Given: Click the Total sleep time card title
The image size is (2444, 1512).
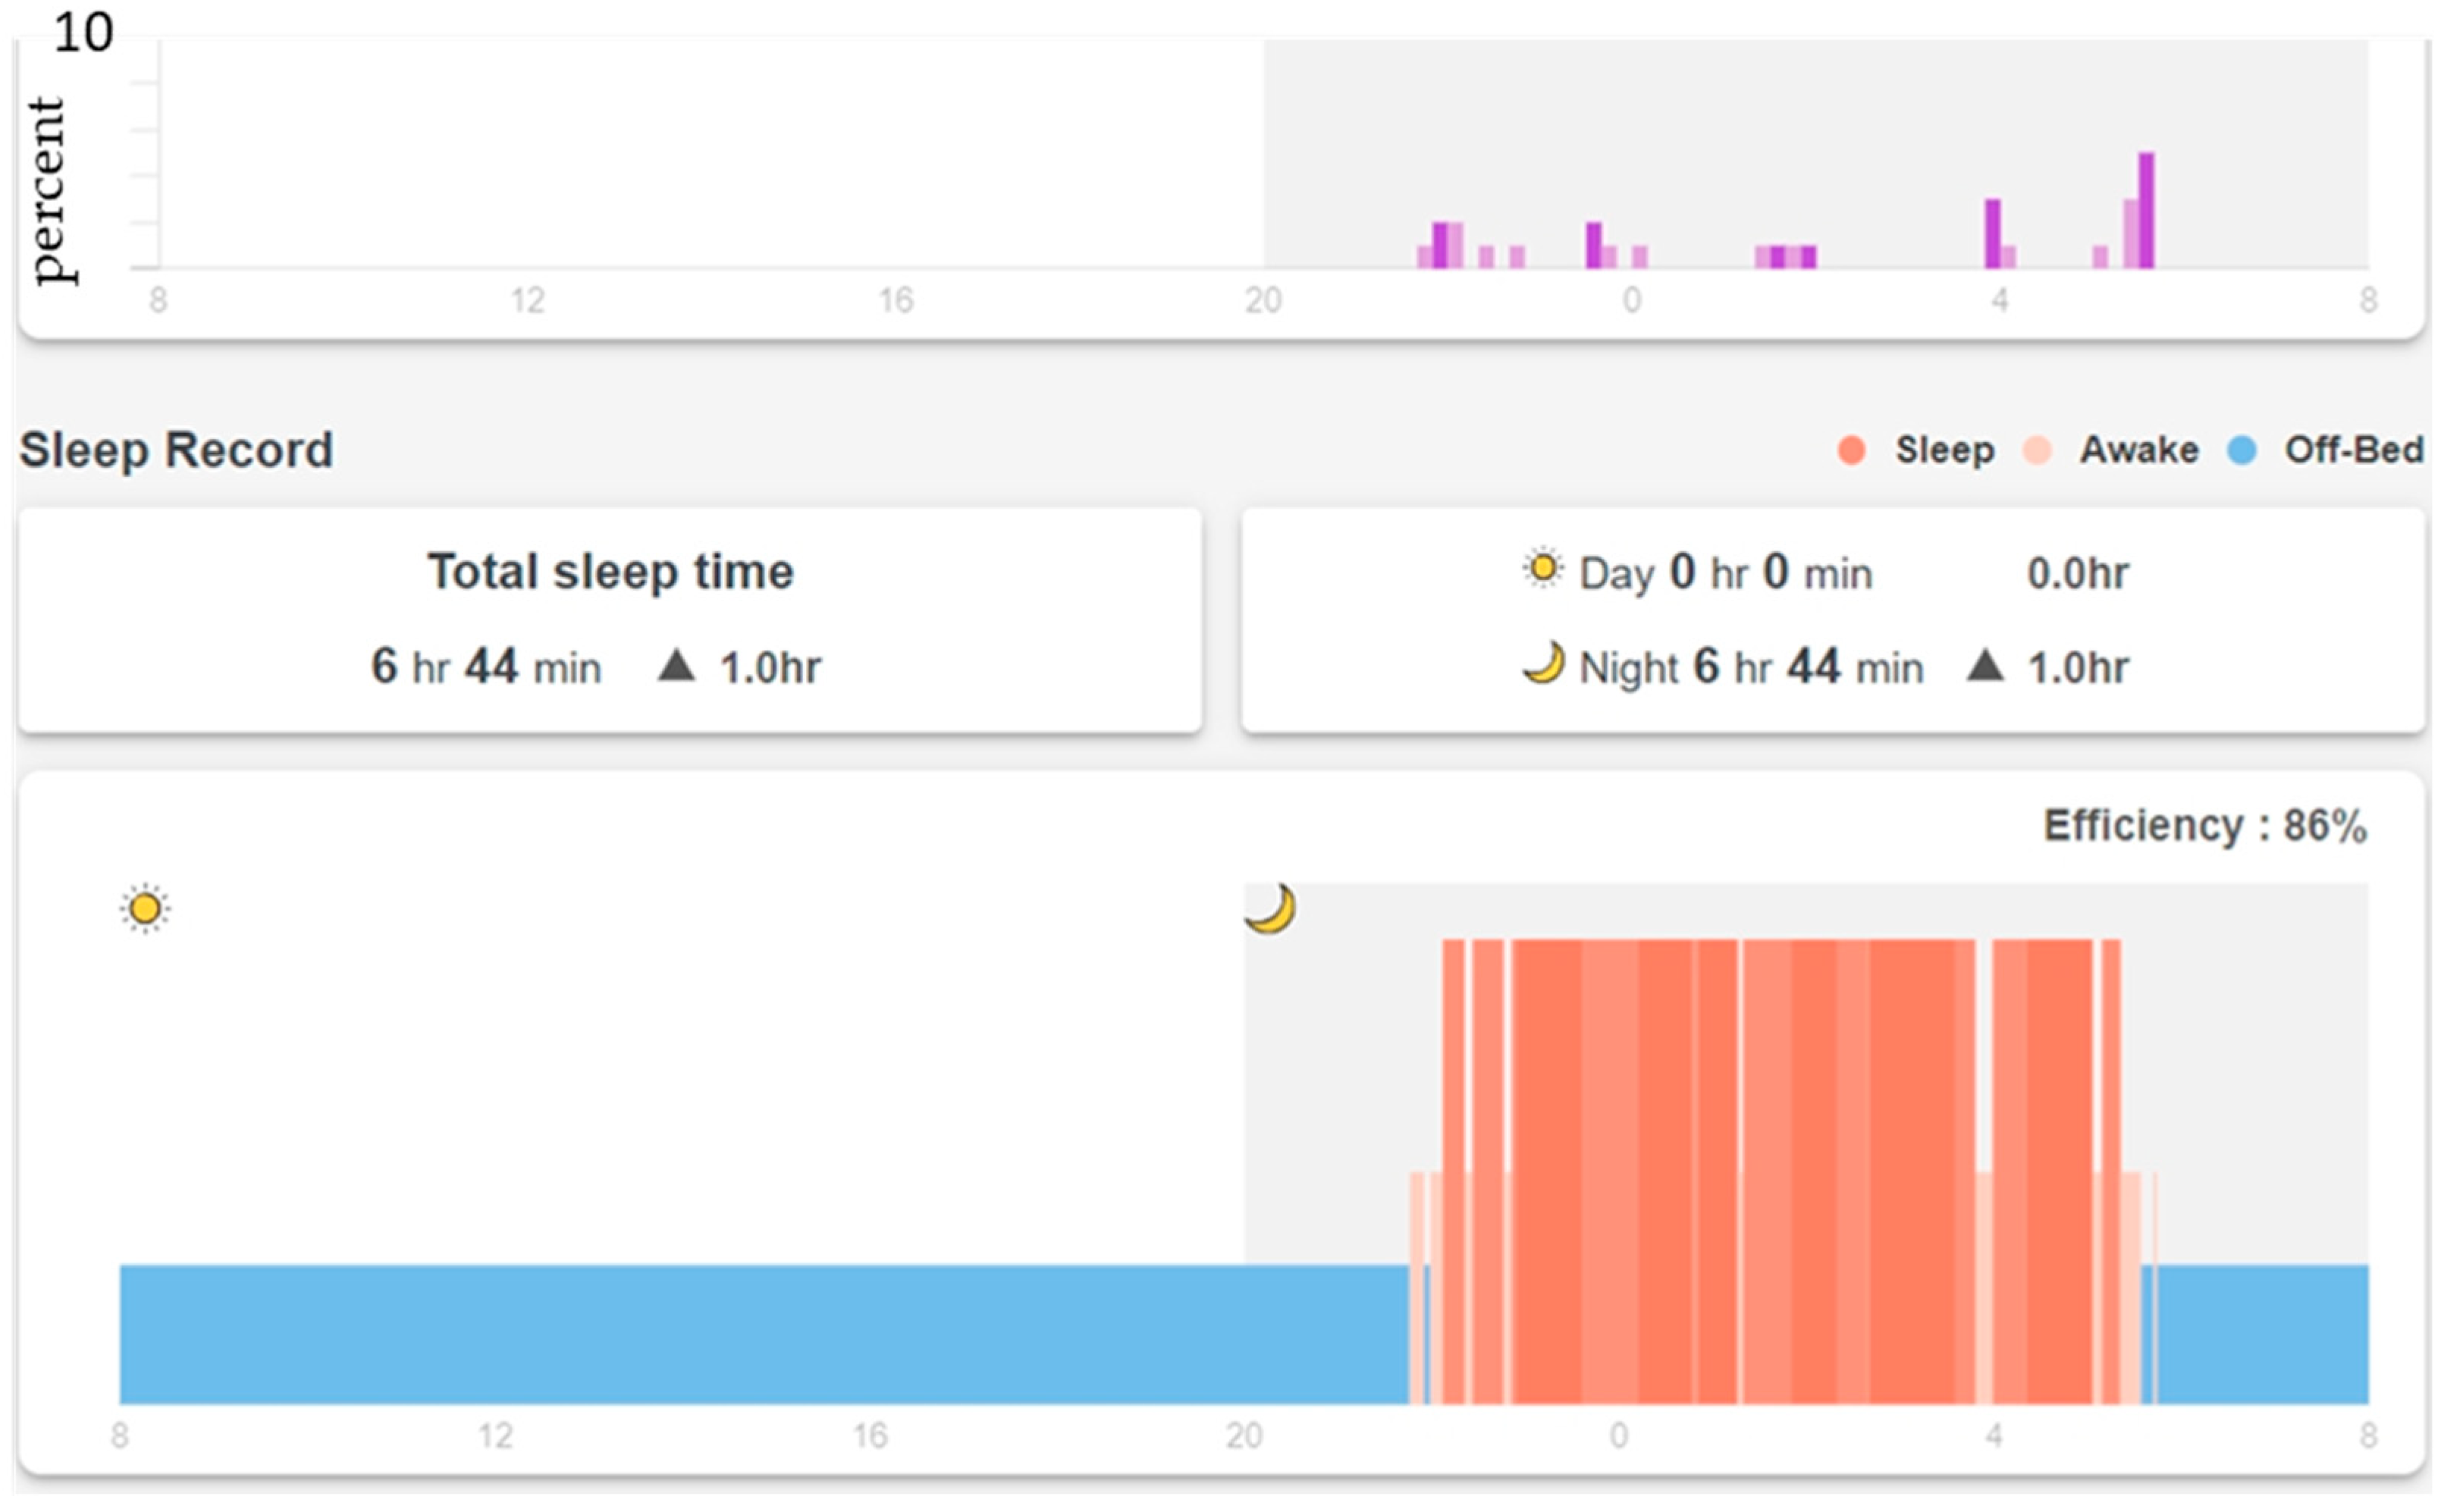Looking at the screenshot, I should (x=610, y=572).
